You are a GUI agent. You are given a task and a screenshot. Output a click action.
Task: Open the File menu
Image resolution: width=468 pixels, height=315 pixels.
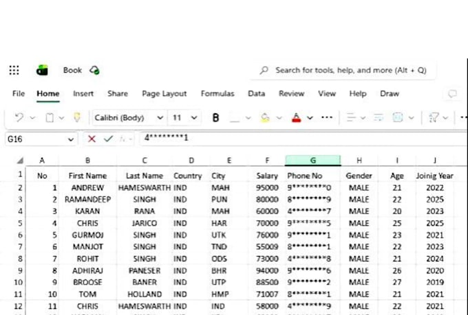[x=19, y=93]
